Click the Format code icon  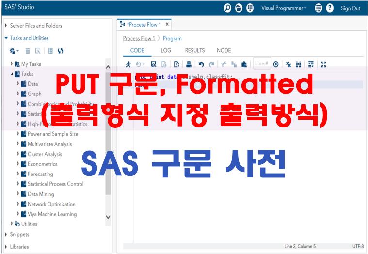click(x=311, y=64)
